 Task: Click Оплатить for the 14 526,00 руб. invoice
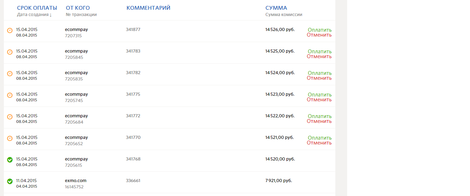tap(320, 30)
